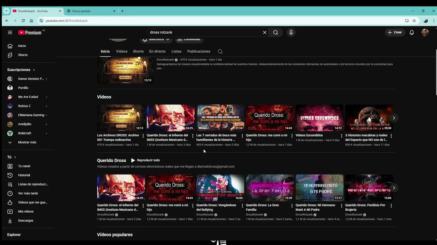The height and width of the screenshot is (245, 437).
Task: Bookmark this page with star icon
Action: pyautogui.click(x=414, y=21)
